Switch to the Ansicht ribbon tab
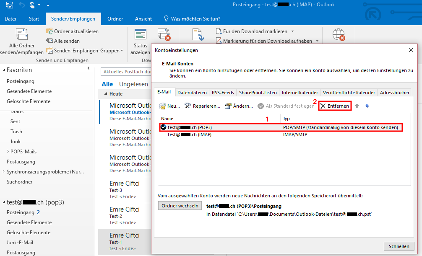 coord(143,19)
